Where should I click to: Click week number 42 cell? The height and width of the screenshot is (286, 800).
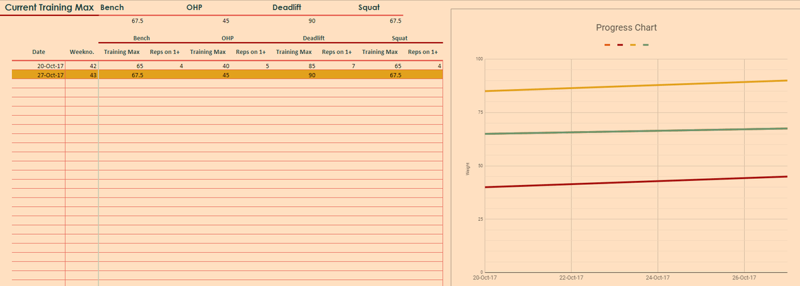tap(93, 66)
